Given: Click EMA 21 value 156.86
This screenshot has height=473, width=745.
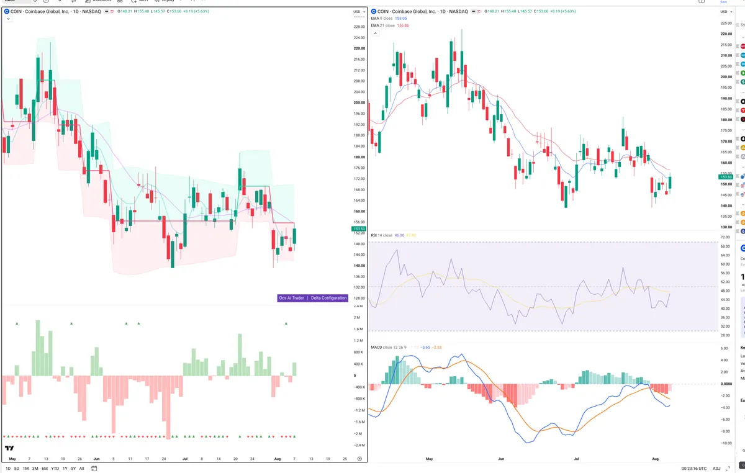Looking at the screenshot, I should click(x=402, y=25).
